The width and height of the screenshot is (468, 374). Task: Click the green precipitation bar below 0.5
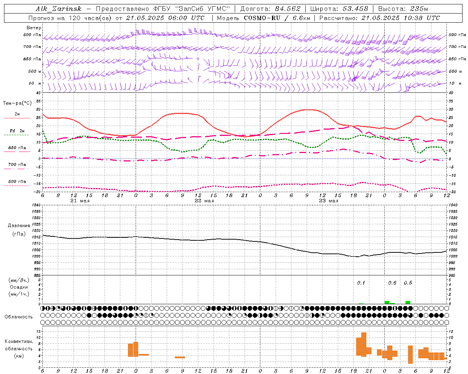tap(408, 302)
